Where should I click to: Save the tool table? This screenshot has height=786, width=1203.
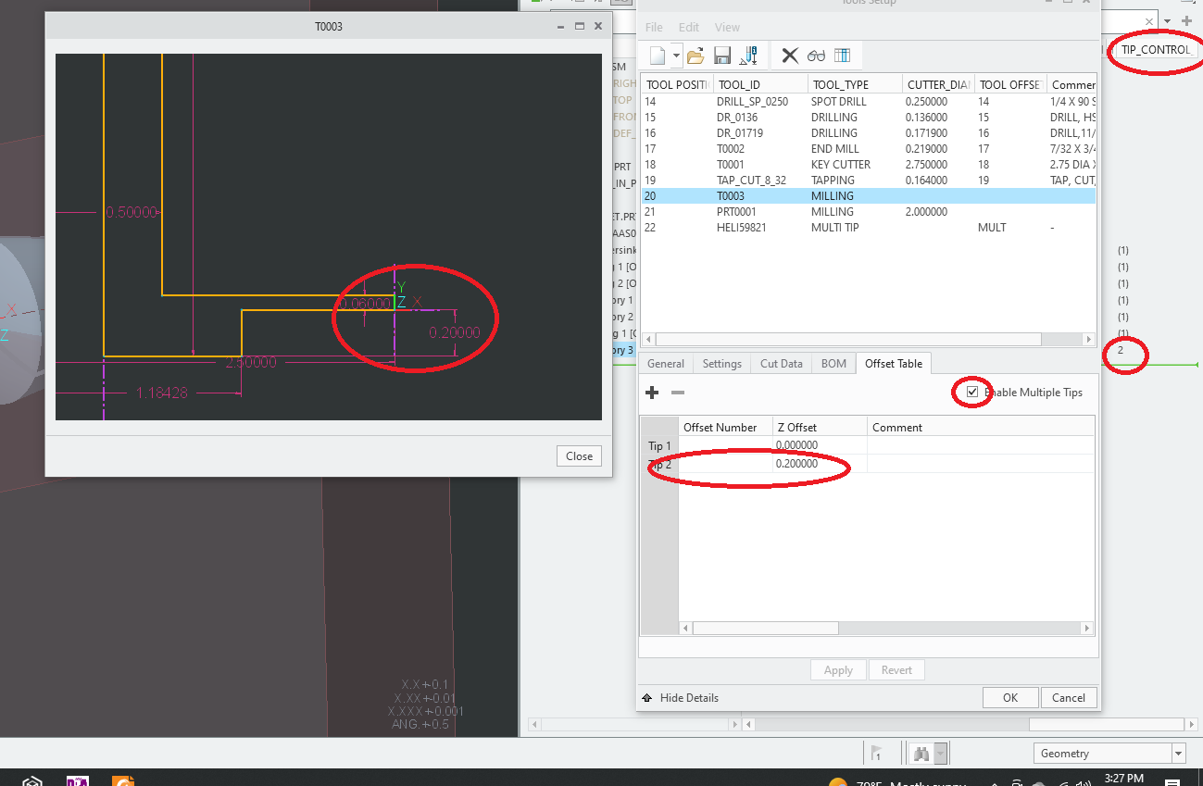(x=721, y=55)
